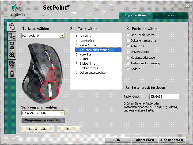
Task: Click the Logitech logo
Action: click(17, 10)
